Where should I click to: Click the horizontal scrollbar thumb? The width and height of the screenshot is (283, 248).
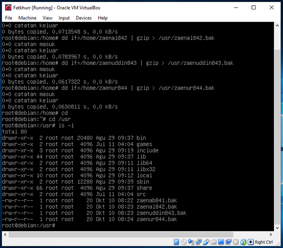pyautogui.click(x=121, y=234)
